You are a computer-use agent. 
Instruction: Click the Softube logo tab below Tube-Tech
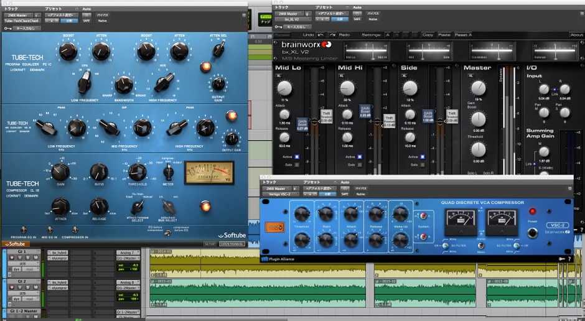(x=16, y=244)
